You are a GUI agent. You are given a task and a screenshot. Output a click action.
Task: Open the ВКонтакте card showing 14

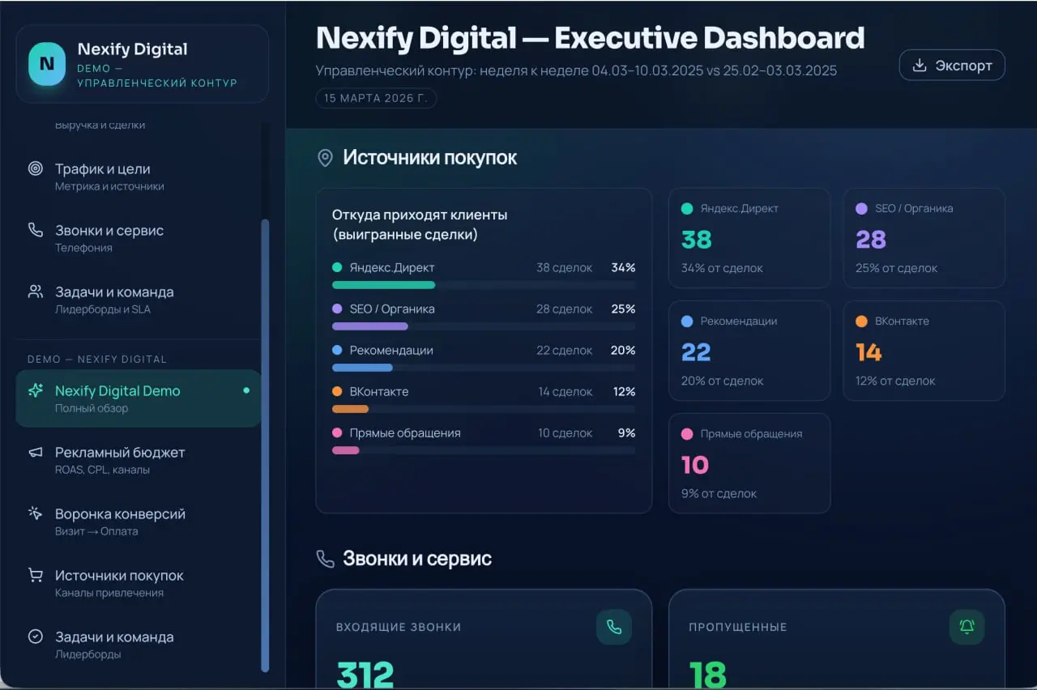click(x=924, y=351)
